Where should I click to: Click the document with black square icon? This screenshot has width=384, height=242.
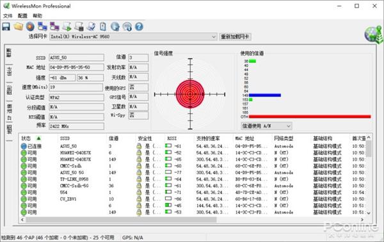(79, 26)
